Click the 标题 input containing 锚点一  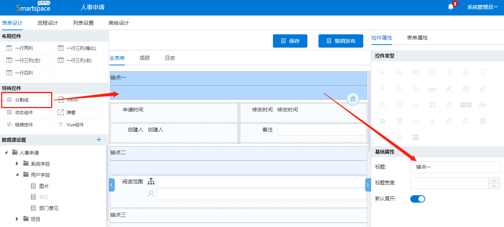point(455,167)
